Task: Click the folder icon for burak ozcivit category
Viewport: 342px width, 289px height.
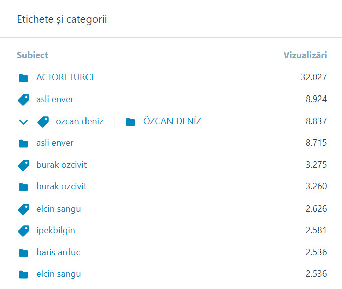Action: (x=23, y=187)
